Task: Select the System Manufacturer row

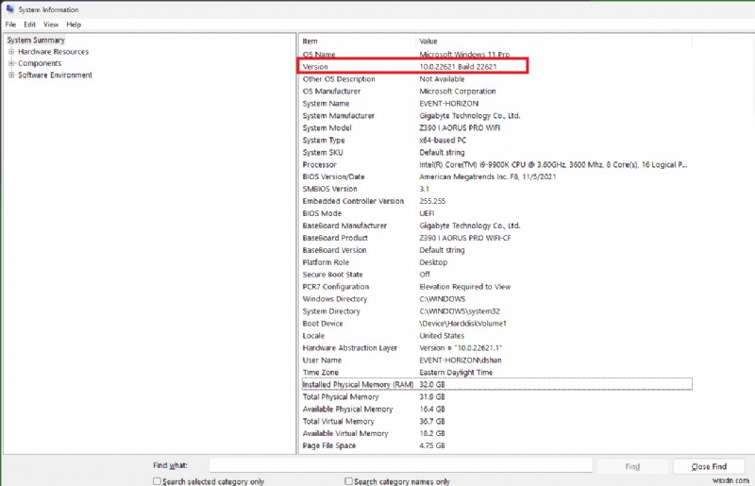Action: pos(495,115)
